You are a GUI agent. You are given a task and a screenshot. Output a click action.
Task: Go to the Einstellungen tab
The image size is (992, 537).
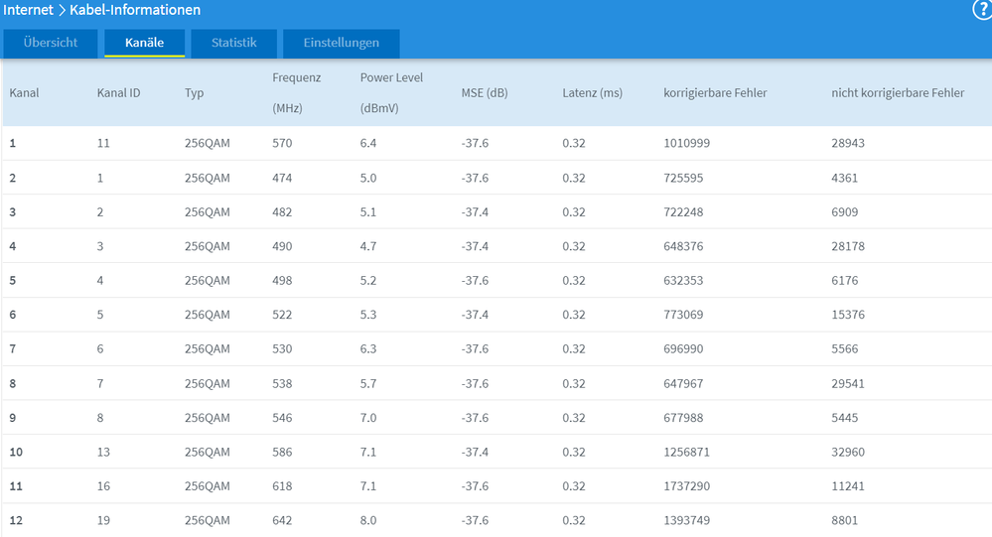pos(341,43)
